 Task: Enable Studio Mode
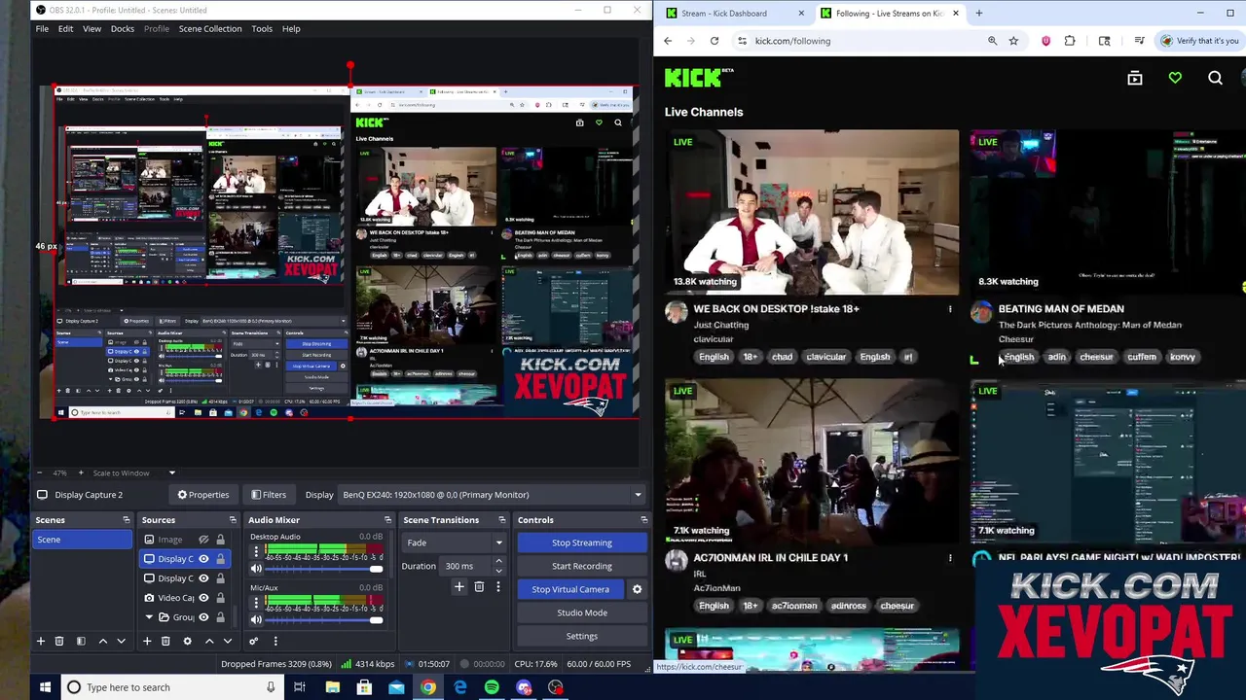(x=582, y=612)
